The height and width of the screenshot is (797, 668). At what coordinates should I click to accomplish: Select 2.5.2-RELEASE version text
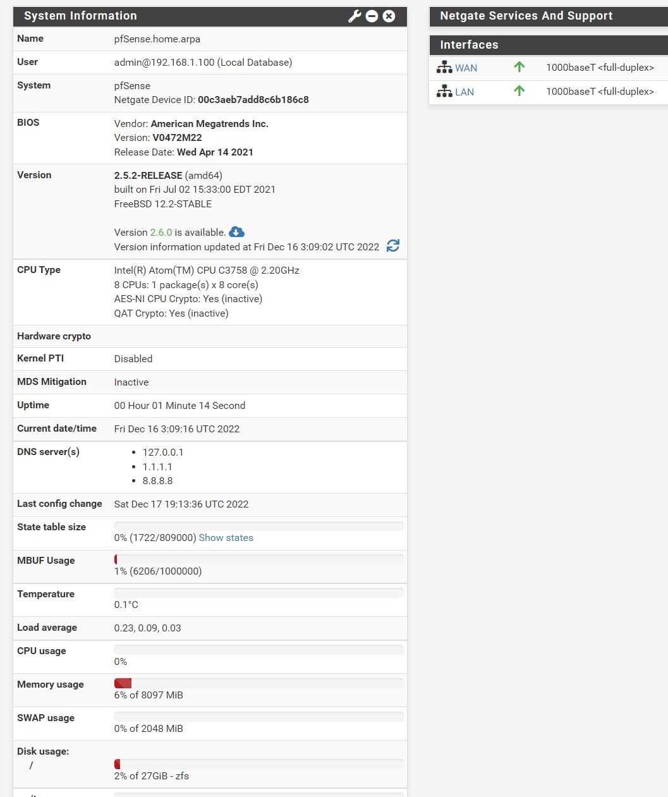pyautogui.click(x=148, y=176)
